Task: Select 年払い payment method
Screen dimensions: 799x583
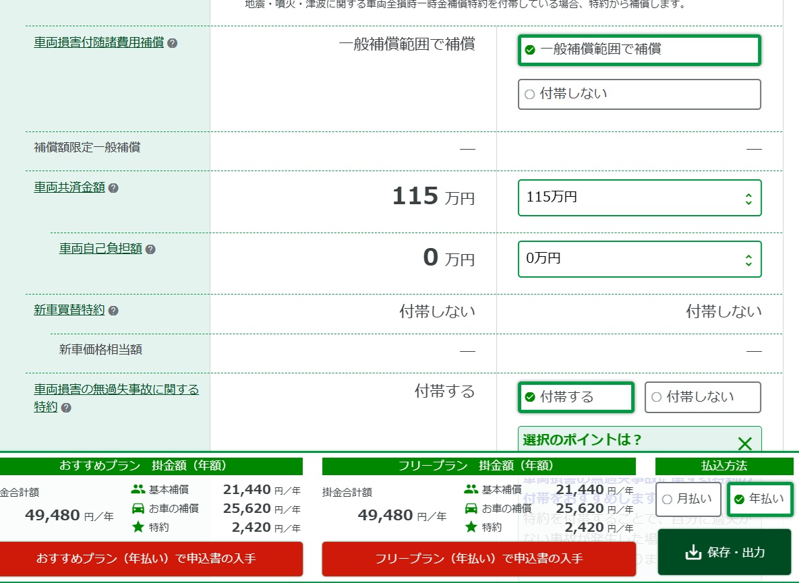Action: (760, 499)
